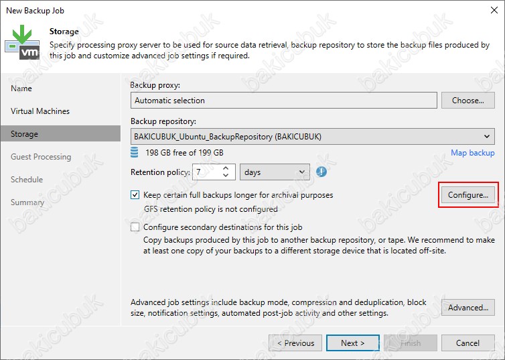Open Advanced job settings
The height and width of the screenshot is (360, 505).
click(x=468, y=308)
